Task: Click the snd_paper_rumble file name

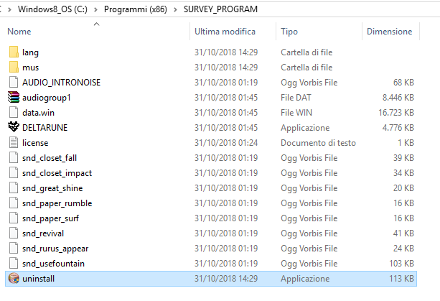Action: (57, 203)
